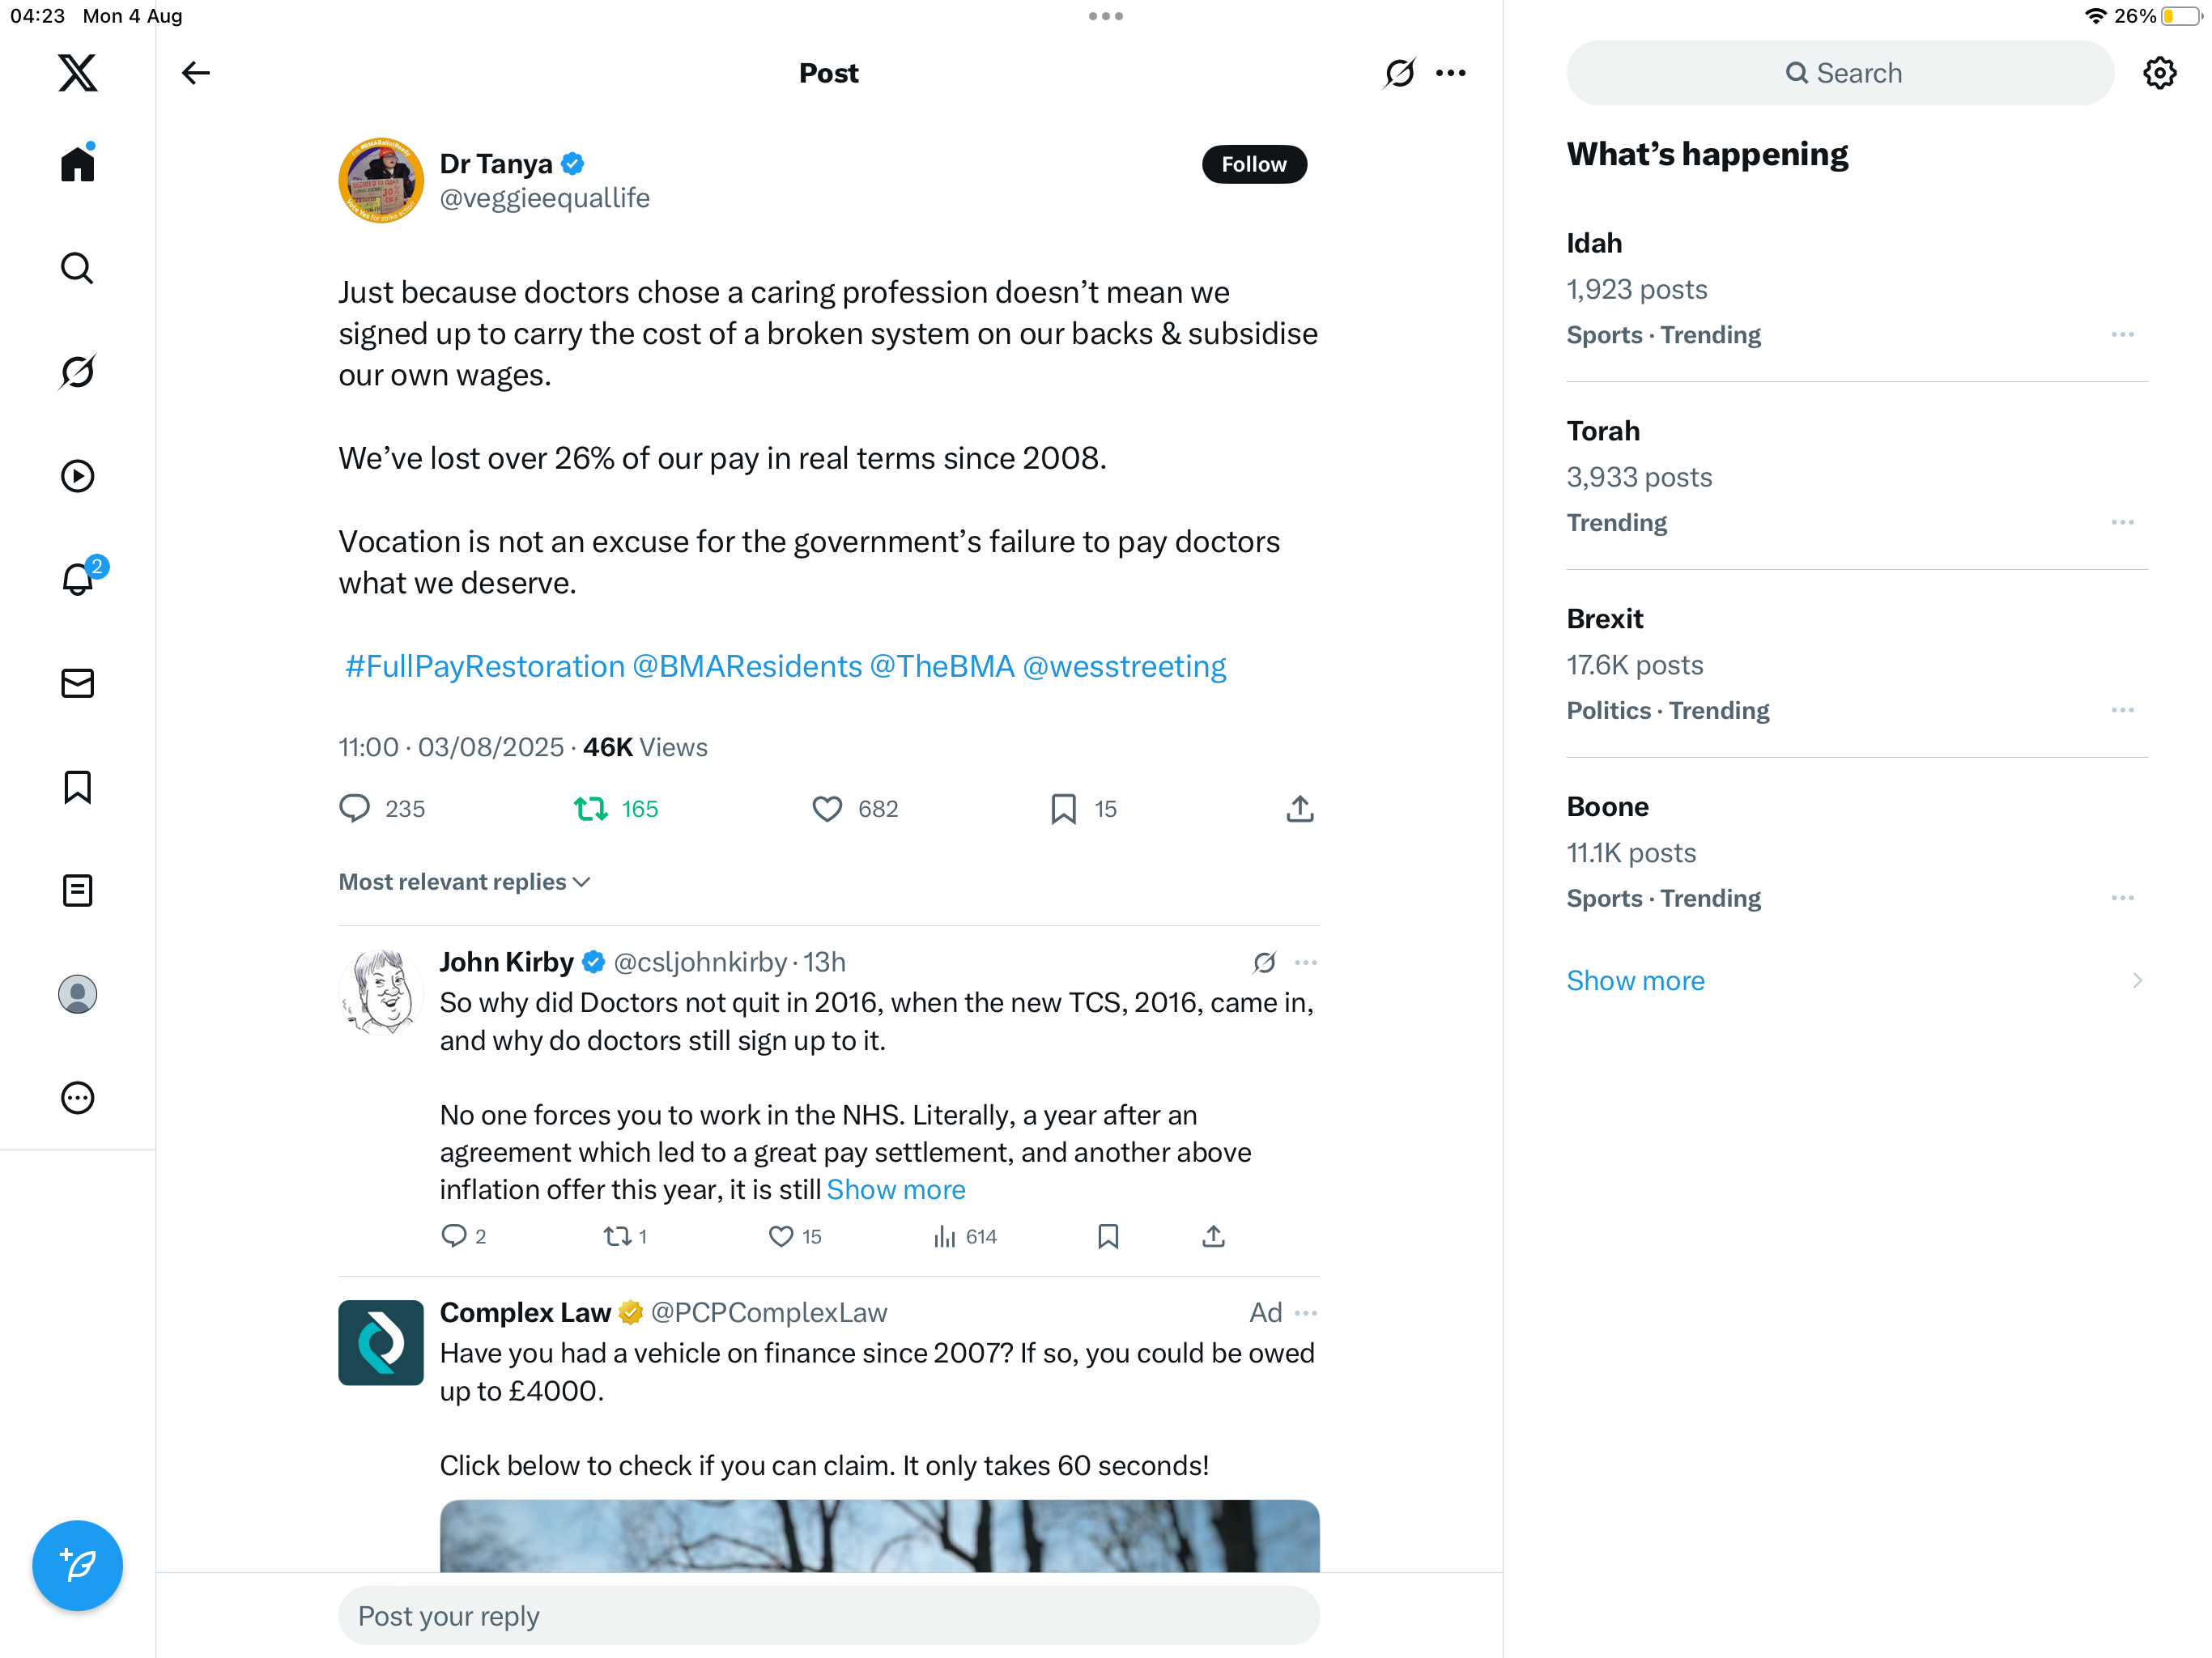Expand Most relevant replies sorting dropdown
This screenshot has width=2212, height=1658.
point(464,882)
